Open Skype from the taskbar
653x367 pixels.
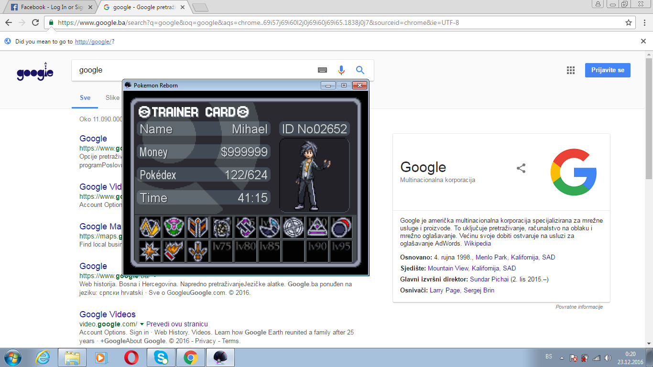coord(161,357)
